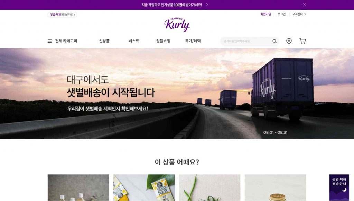Open the iced mango juice product thumbnail

click(144, 188)
